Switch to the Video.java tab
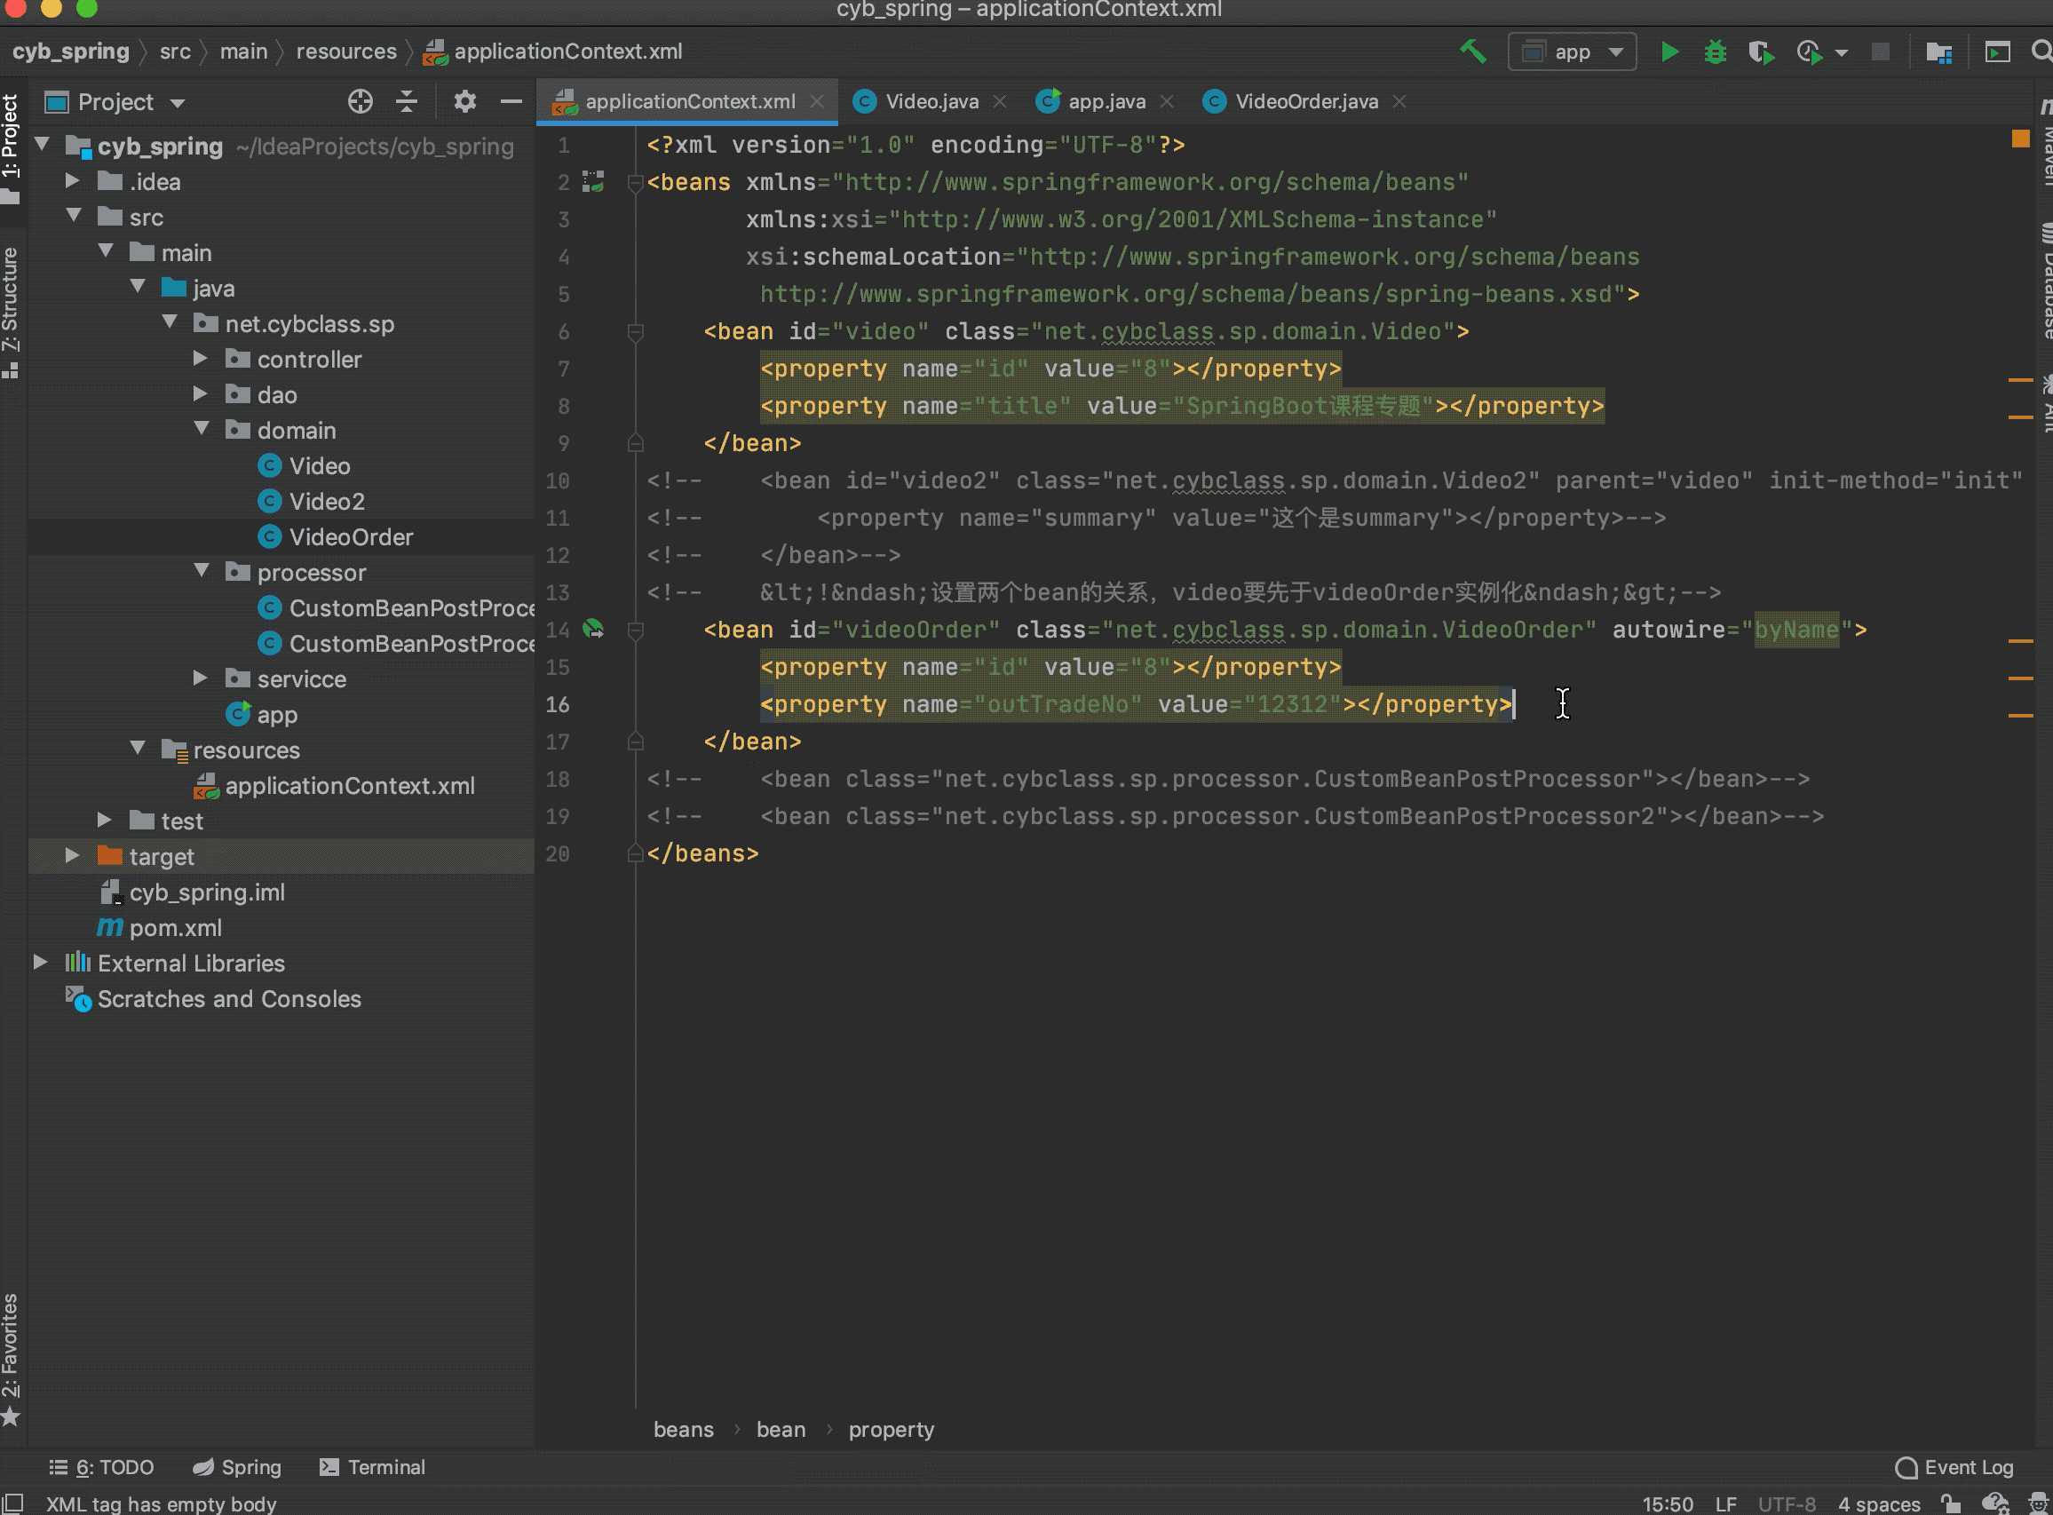The height and width of the screenshot is (1515, 2053). (x=931, y=102)
